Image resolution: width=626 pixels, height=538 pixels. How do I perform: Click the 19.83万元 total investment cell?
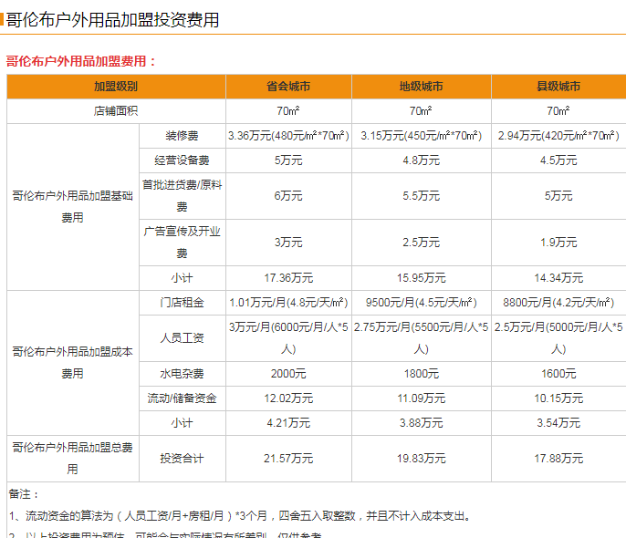(422, 459)
